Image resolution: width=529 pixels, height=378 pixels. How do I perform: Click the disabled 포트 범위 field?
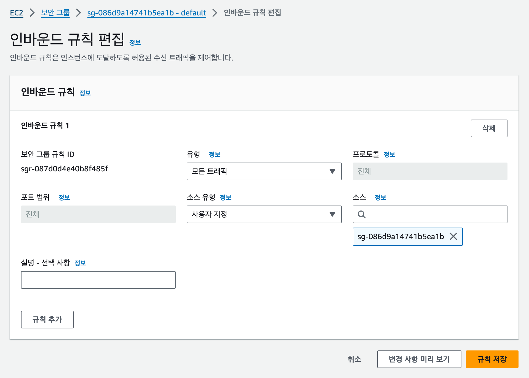(x=98, y=214)
